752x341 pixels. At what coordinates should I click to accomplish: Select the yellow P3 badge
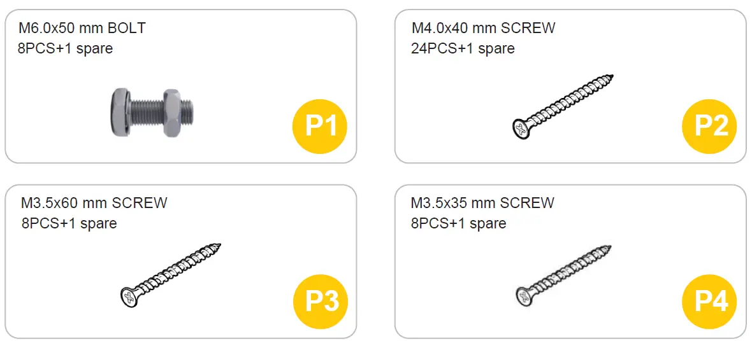pos(320,302)
